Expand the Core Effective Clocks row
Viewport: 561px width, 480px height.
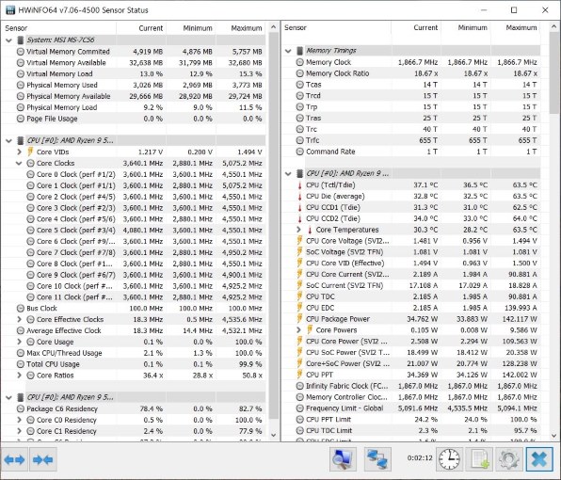[x=19, y=319]
